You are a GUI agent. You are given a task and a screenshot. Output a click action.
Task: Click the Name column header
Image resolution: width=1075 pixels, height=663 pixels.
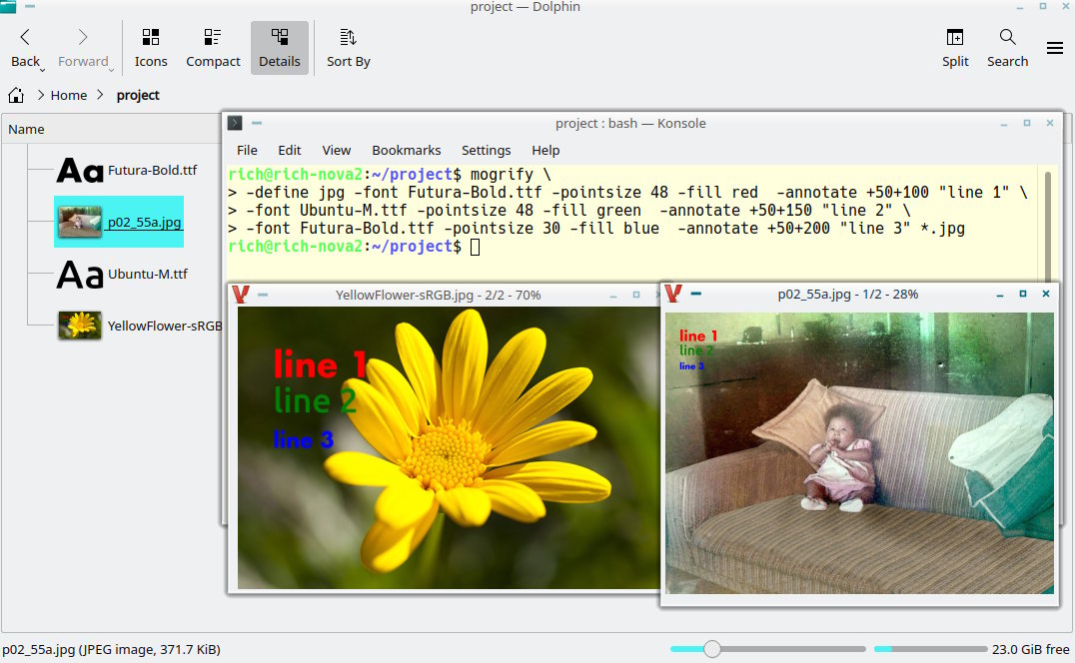pos(27,129)
